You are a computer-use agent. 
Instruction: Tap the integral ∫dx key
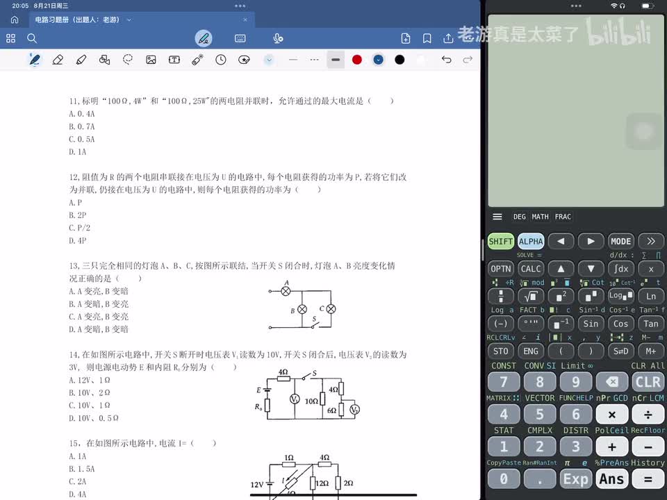coord(620,269)
